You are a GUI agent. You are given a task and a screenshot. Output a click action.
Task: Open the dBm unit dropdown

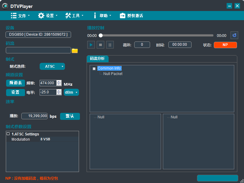[71, 92]
